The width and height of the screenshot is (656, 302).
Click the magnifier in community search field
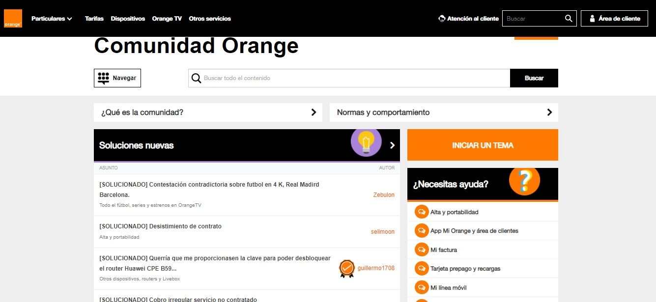tap(196, 78)
